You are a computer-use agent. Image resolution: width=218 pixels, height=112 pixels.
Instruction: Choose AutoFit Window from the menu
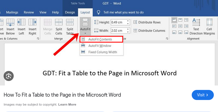(101, 46)
